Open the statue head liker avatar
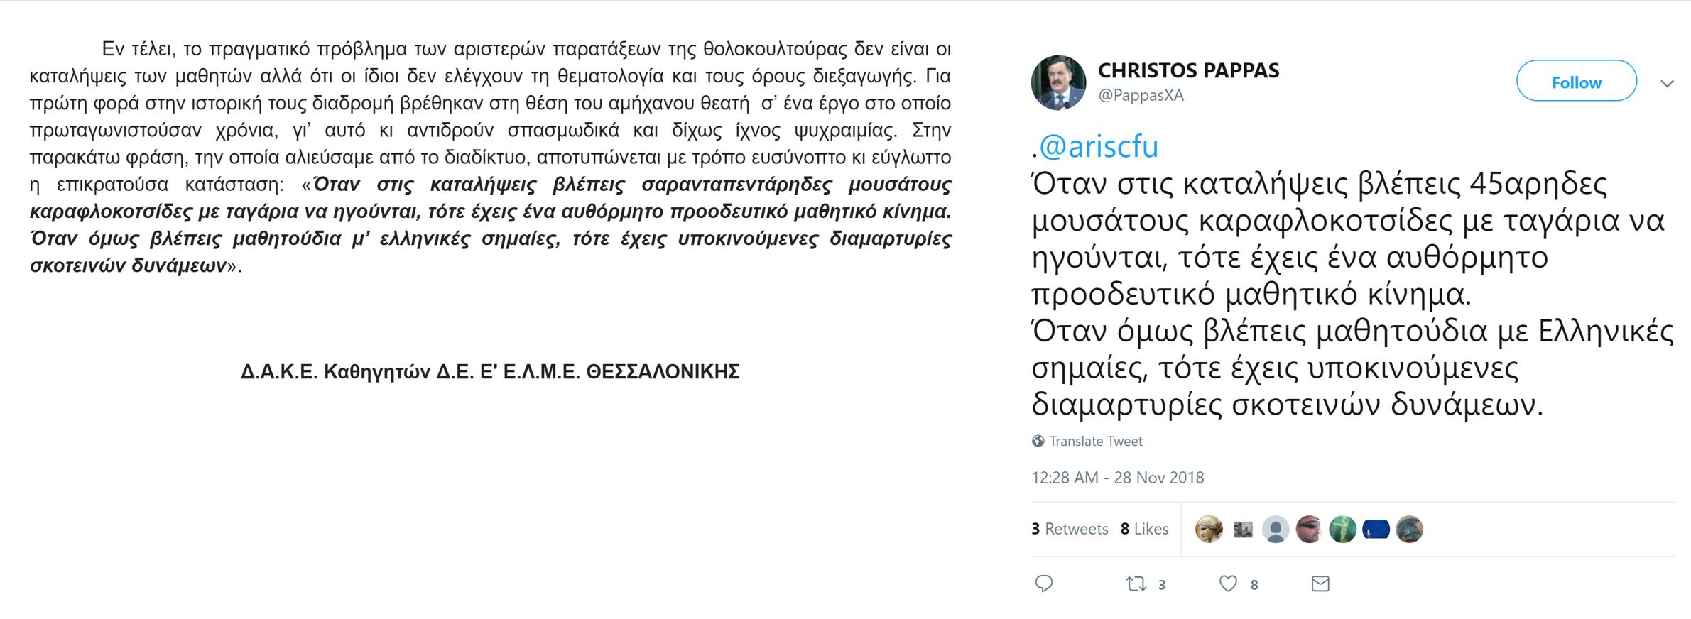Screen dimensions: 1691x619 point(1209,530)
